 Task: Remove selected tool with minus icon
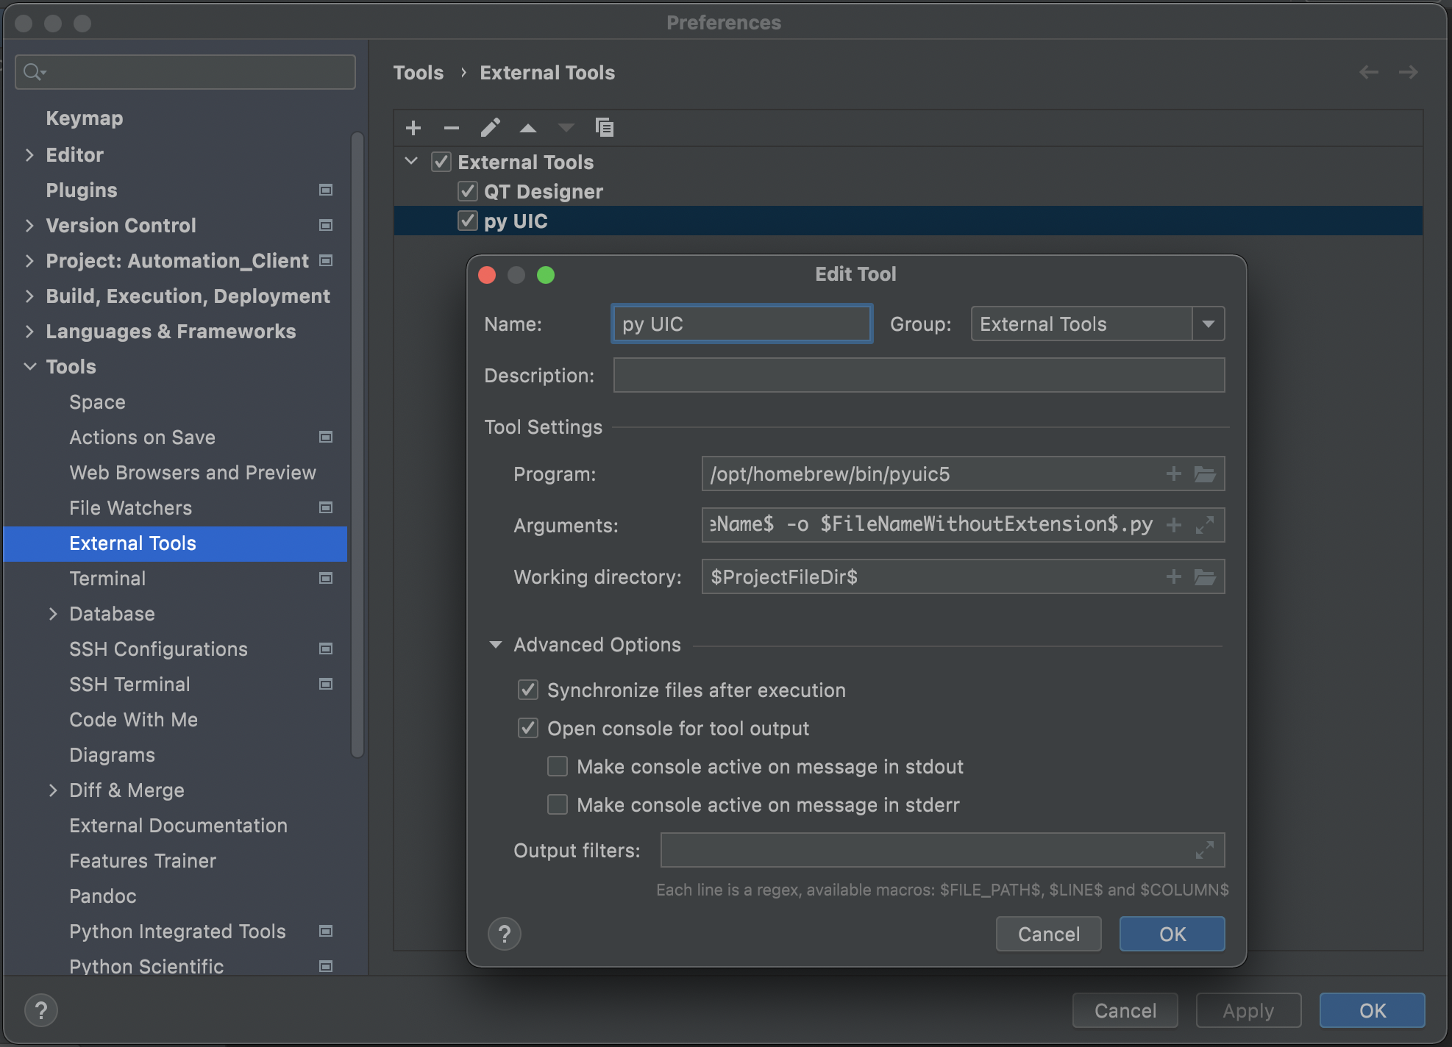click(452, 128)
